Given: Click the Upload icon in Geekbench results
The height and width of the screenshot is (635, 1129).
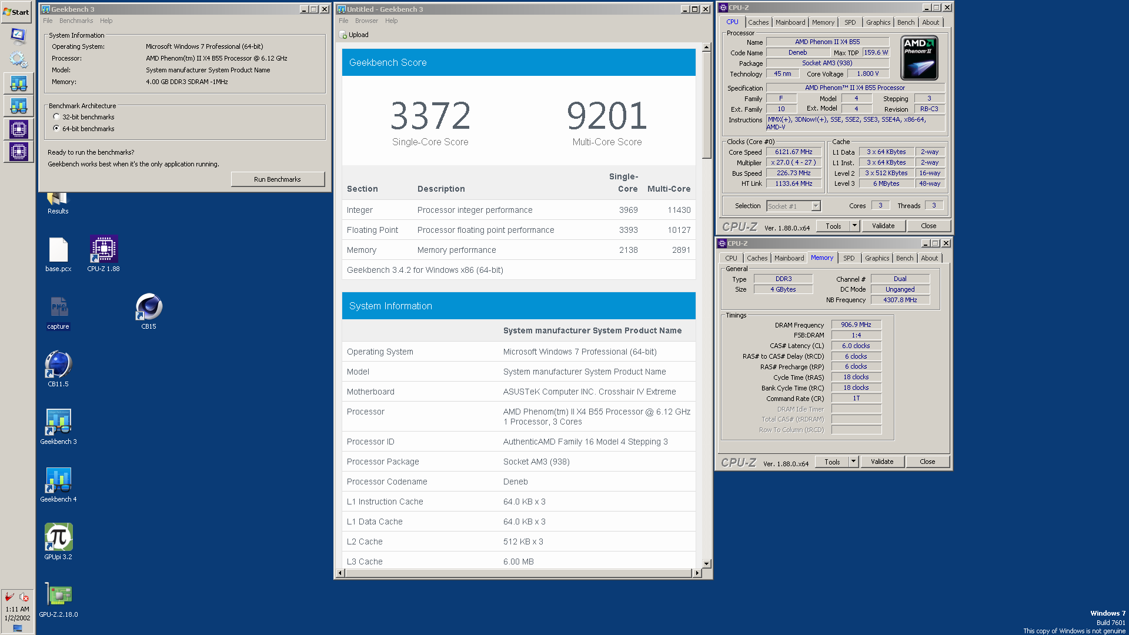Looking at the screenshot, I should click(343, 35).
